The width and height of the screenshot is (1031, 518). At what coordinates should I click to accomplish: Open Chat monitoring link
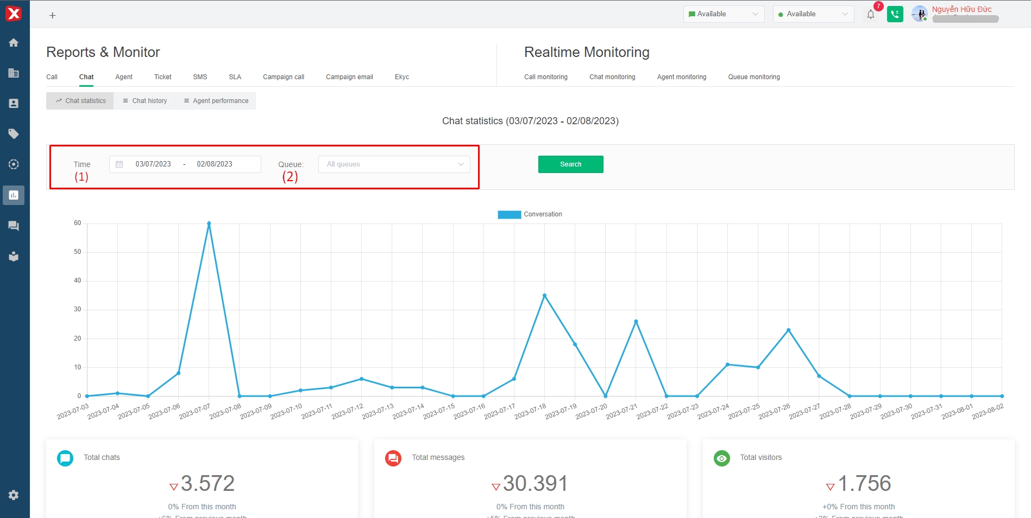tap(612, 77)
